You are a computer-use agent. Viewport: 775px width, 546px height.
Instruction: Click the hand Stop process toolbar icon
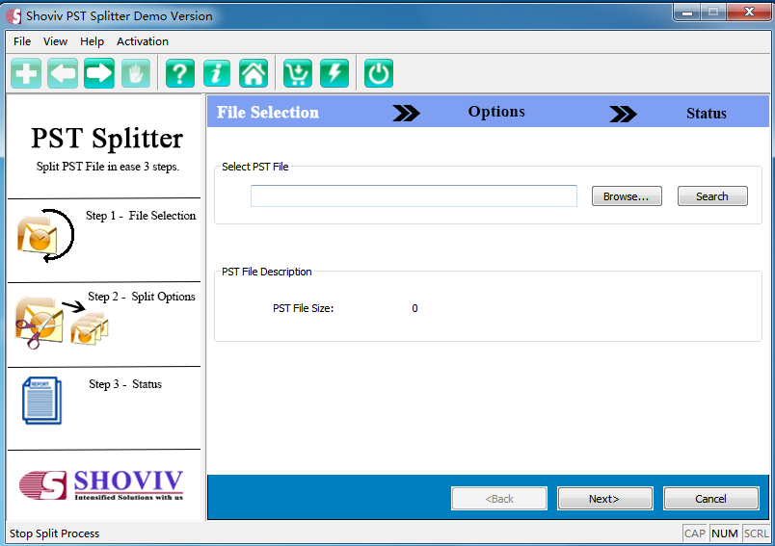coord(136,73)
